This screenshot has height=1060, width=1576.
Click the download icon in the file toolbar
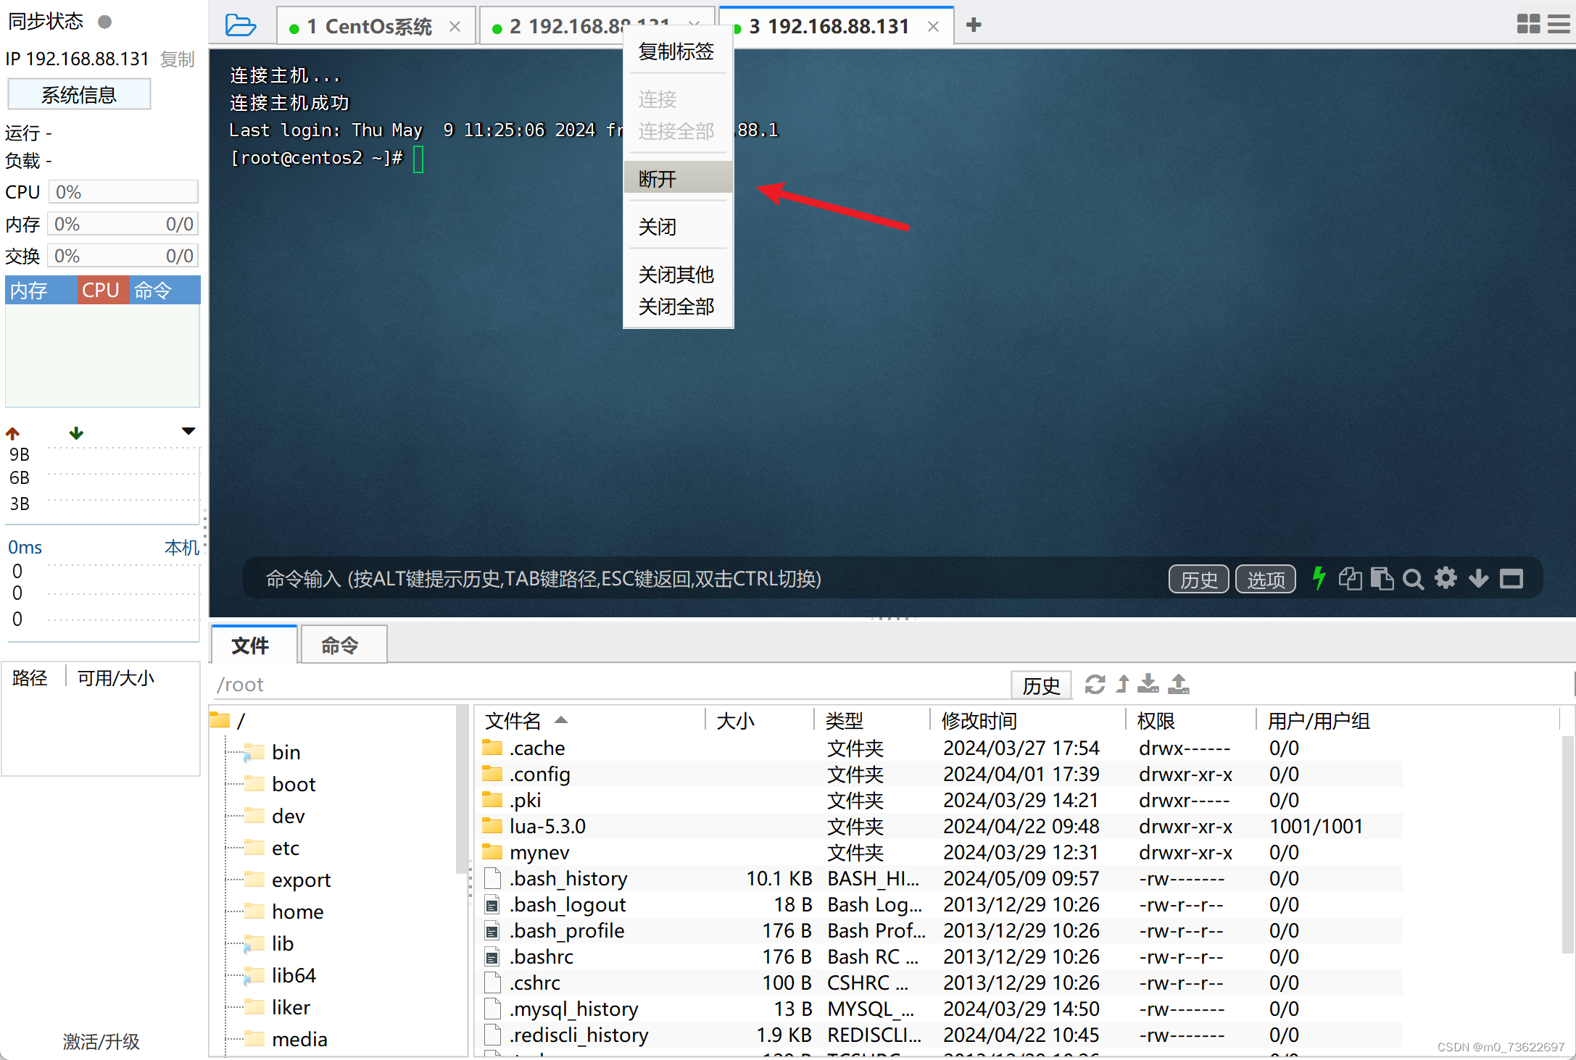click(1148, 684)
